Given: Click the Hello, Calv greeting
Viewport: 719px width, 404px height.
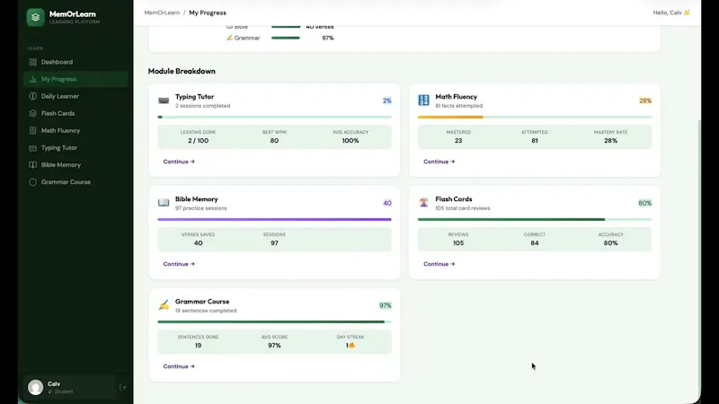Looking at the screenshot, I should coord(671,13).
